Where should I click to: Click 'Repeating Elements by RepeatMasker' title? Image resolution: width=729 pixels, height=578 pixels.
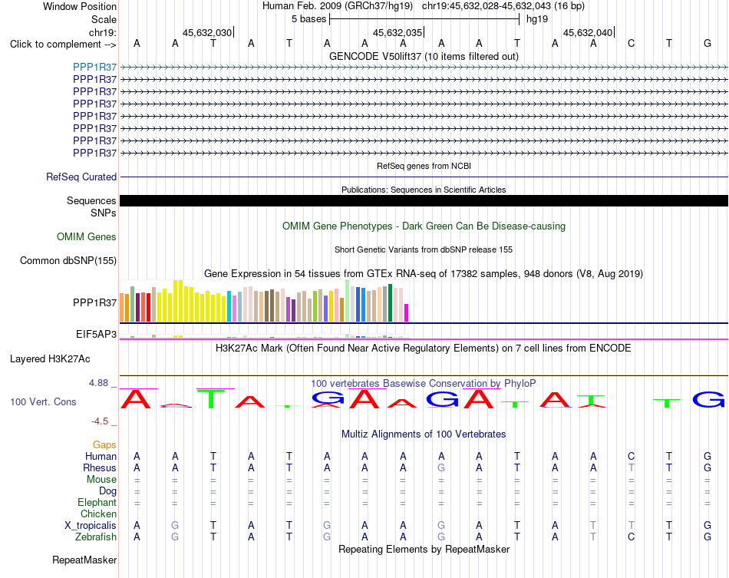tap(424, 549)
